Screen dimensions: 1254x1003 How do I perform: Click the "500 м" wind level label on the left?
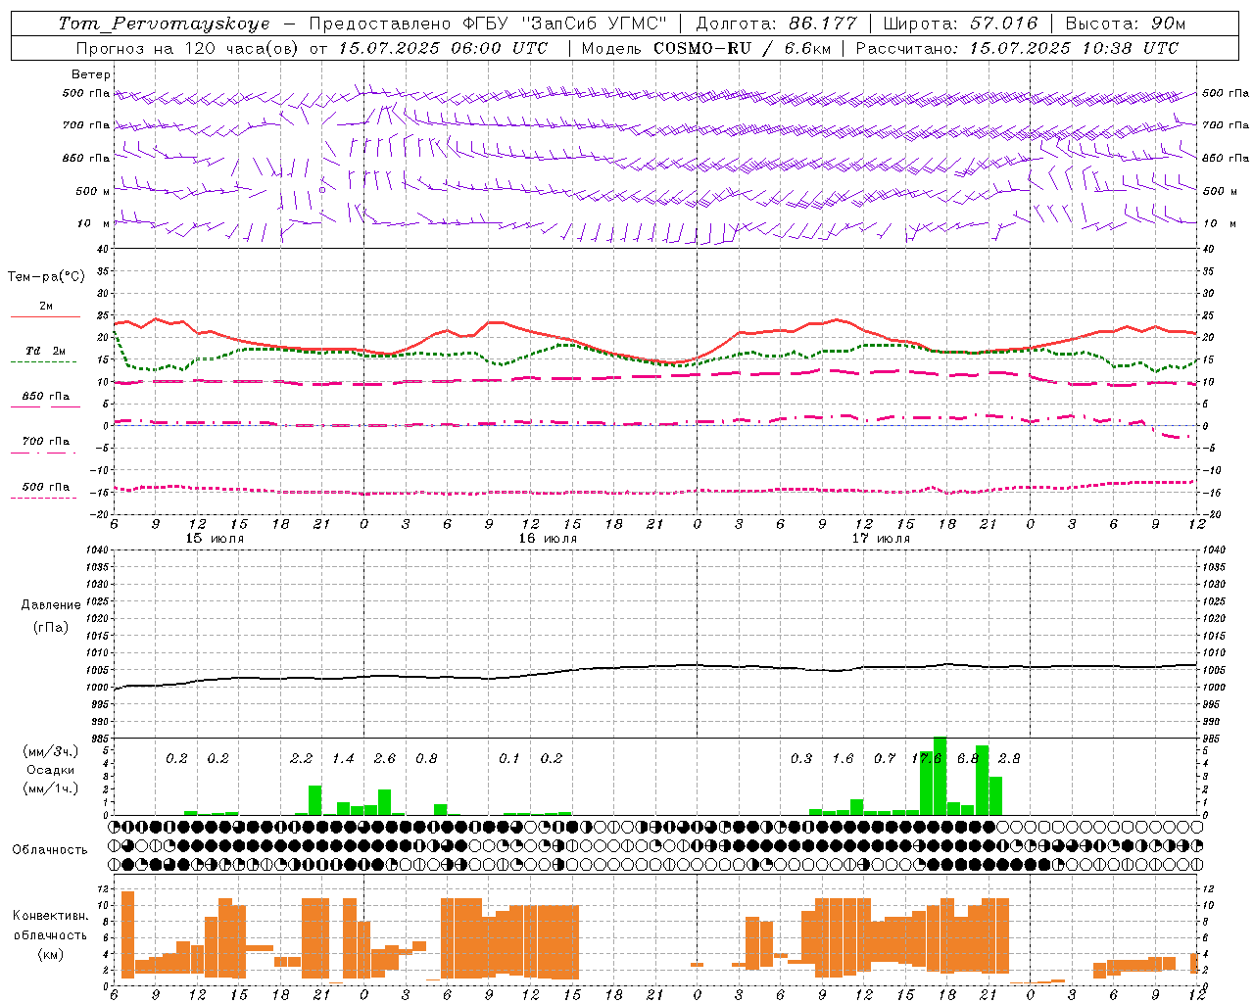[x=93, y=191]
